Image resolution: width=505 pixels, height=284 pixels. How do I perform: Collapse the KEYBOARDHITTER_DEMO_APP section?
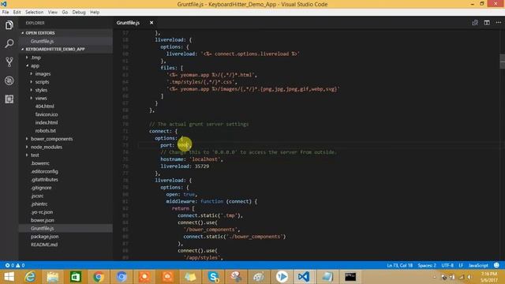pyautogui.click(x=66, y=49)
